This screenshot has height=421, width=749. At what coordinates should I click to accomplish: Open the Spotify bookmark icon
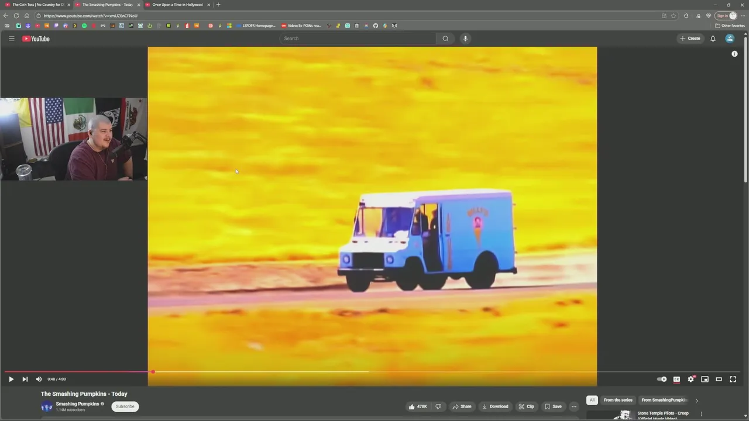tap(84, 26)
